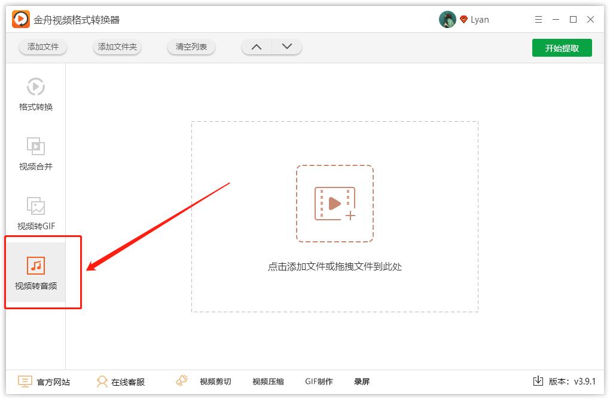
Task: Click the Lyan user avatar
Action: tap(445, 19)
